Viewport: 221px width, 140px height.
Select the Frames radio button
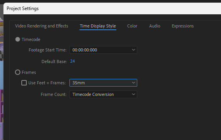tap(17, 72)
